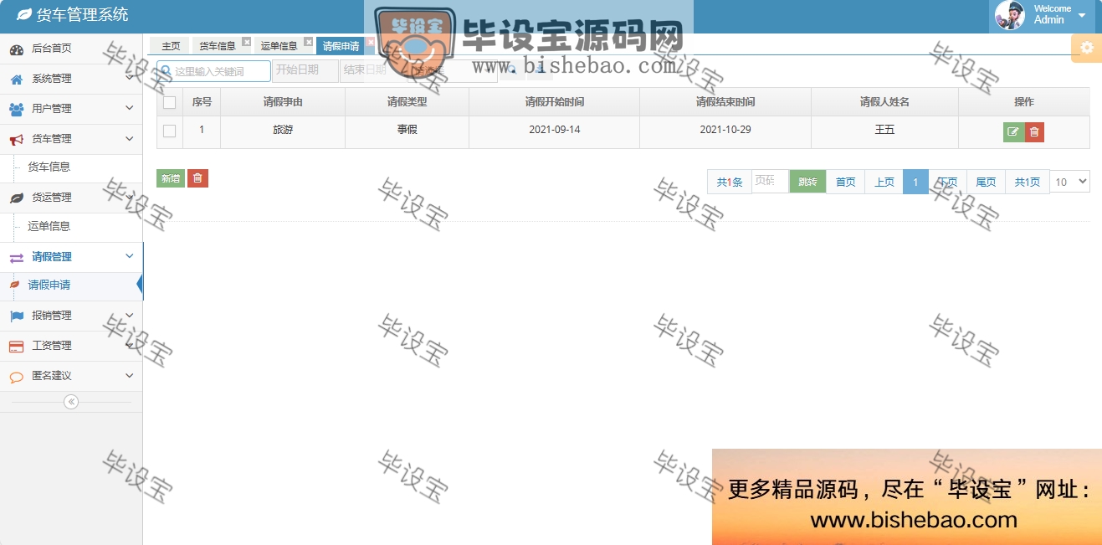Click the 结束日期 date field
This screenshot has width=1102, height=545.
[x=373, y=71]
